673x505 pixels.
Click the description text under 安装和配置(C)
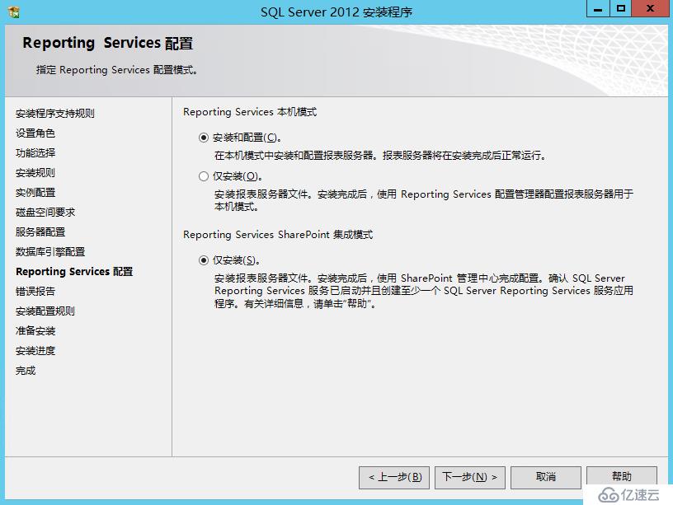380,156
